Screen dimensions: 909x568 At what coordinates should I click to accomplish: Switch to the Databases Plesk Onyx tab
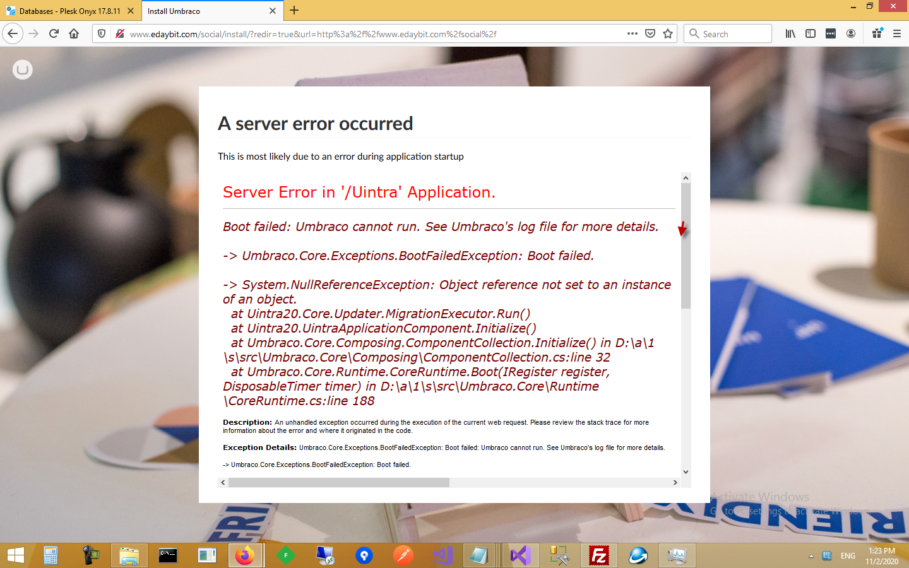69,11
